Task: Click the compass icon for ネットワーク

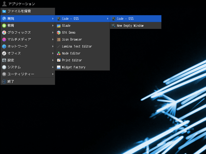Action: pos(4,46)
